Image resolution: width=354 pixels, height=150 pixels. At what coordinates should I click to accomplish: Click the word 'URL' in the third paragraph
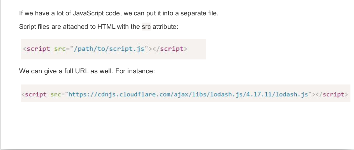click(81, 71)
